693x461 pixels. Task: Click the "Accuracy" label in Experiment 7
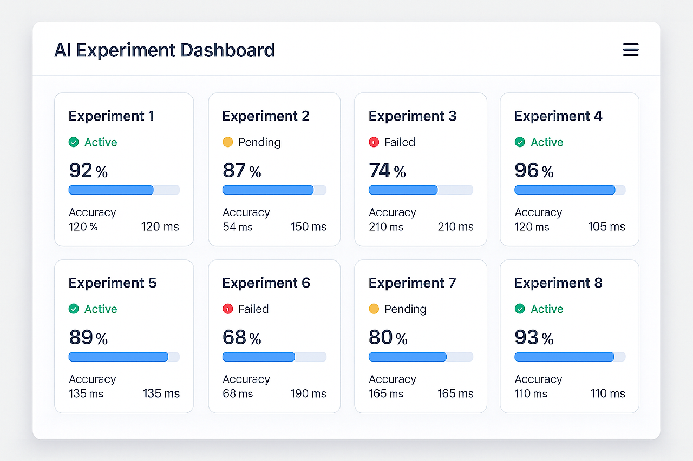point(393,379)
